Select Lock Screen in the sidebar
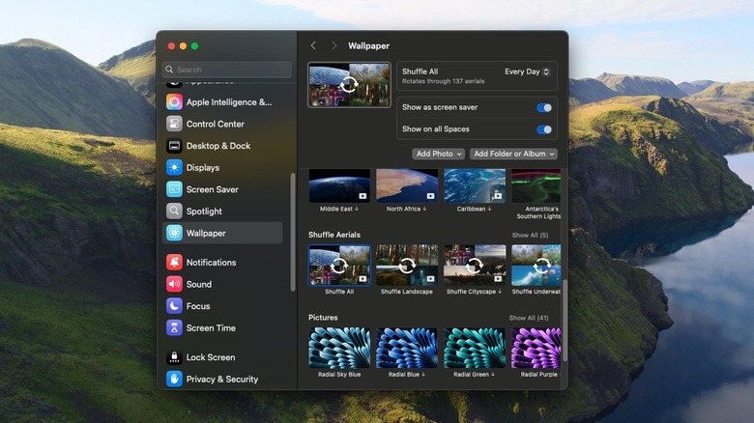 pyautogui.click(x=210, y=357)
